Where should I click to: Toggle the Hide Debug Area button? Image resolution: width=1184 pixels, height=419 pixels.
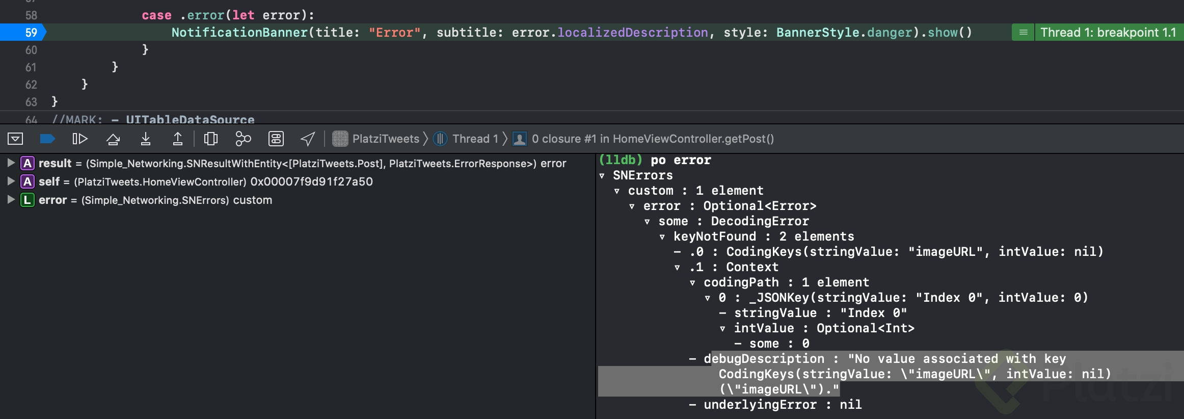pyautogui.click(x=15, y=139)
